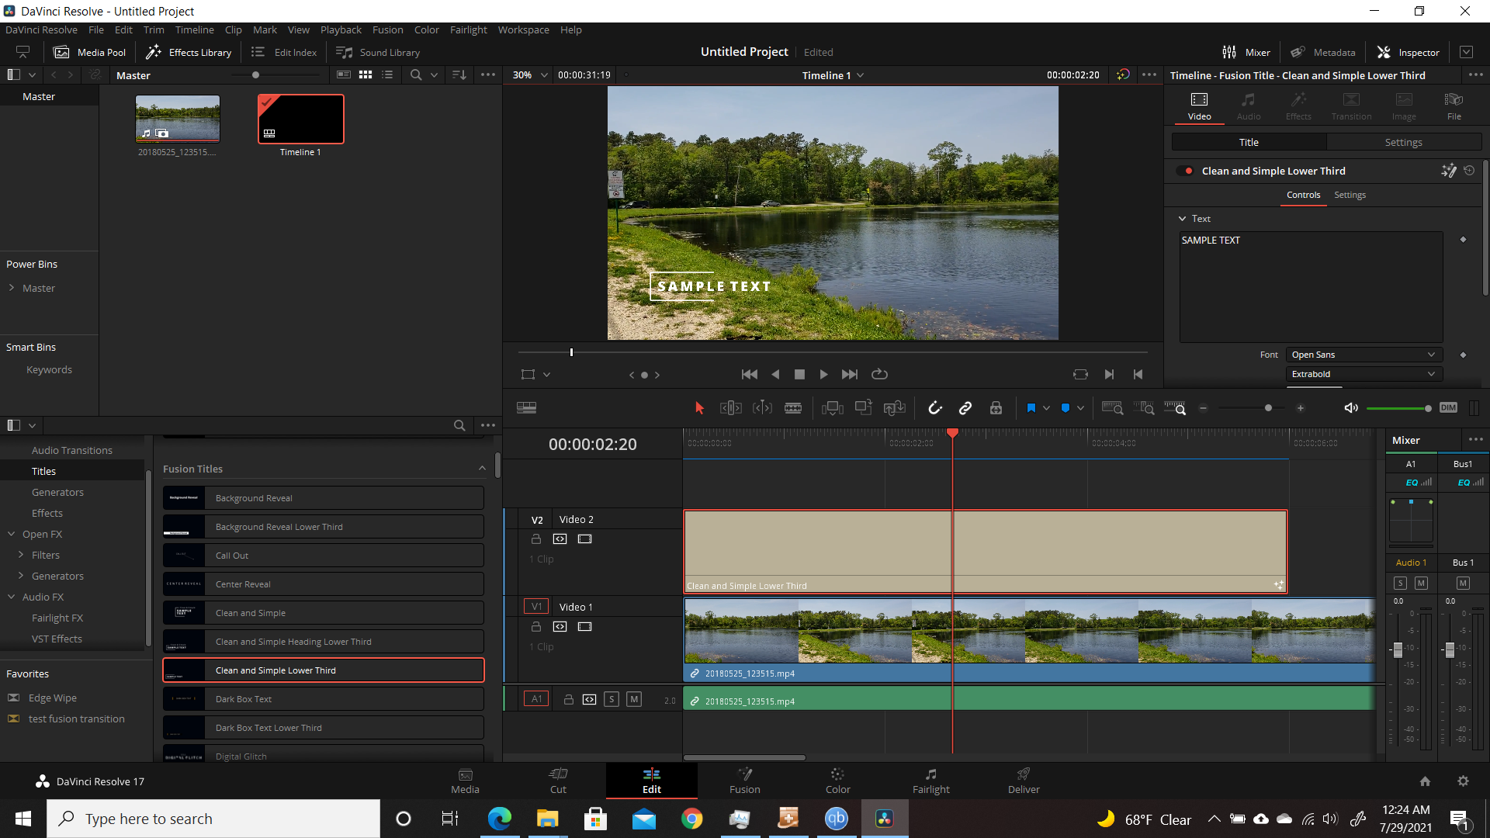Solo the A1 audio track

612,699
